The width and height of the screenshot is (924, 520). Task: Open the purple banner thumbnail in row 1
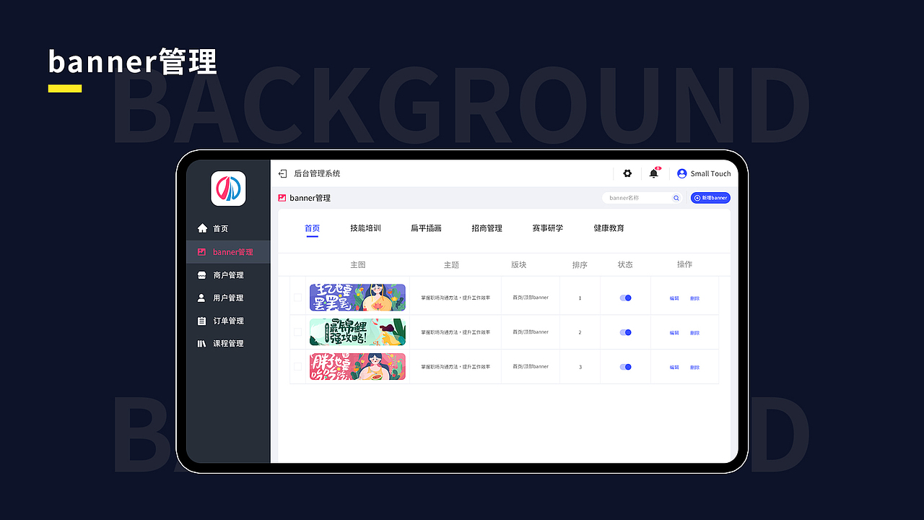click(x=357, y=298)
